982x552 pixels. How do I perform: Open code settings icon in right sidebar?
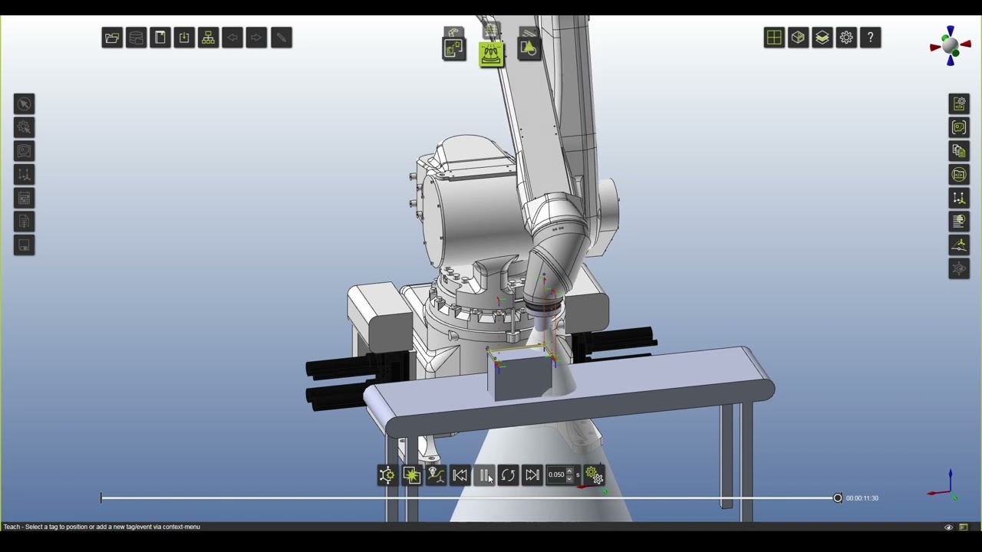(x=959, y=104)
